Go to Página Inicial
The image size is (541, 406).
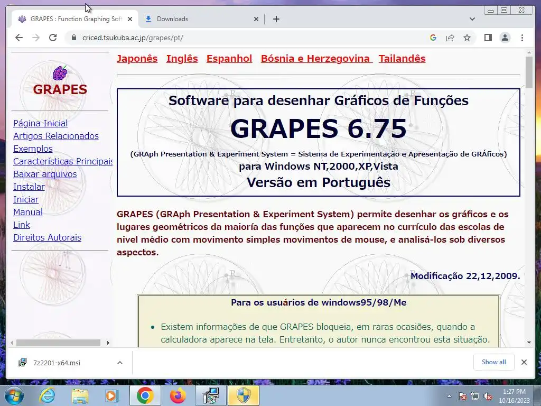coord(40,123)
